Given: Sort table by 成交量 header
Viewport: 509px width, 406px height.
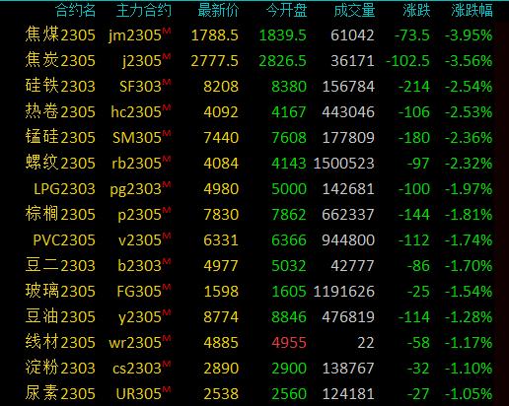Looking at the screenshot, I should (354, 10).
